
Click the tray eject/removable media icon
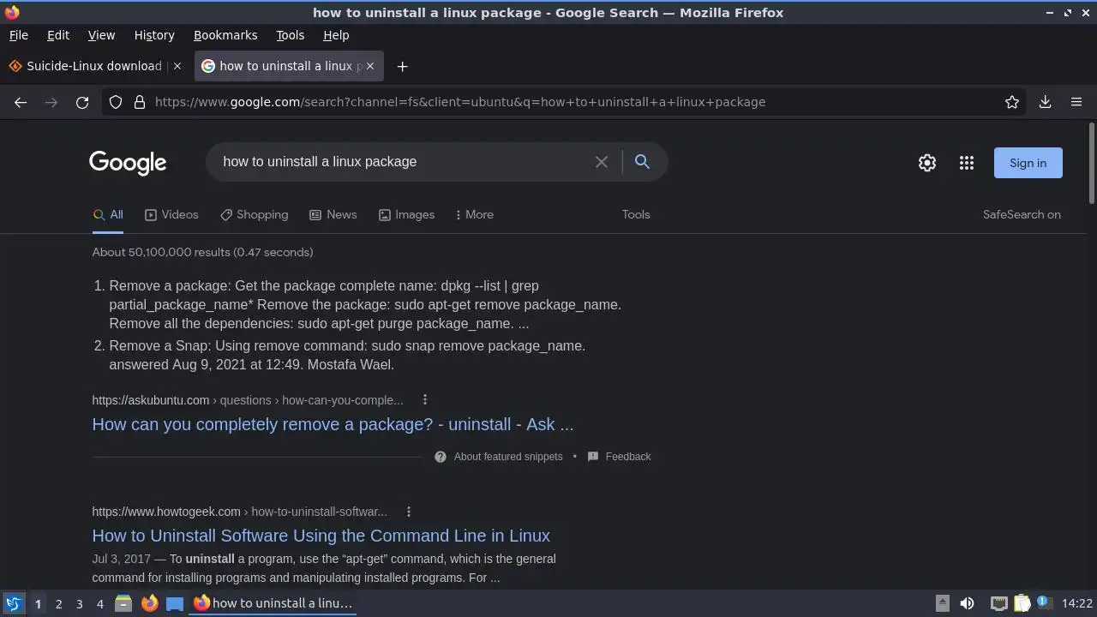coord(942,603)
